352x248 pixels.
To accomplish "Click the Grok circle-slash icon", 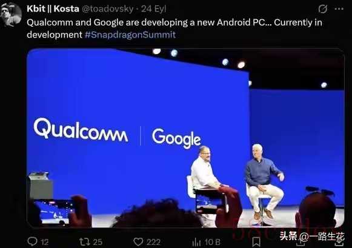I will [x=323, y=9].
